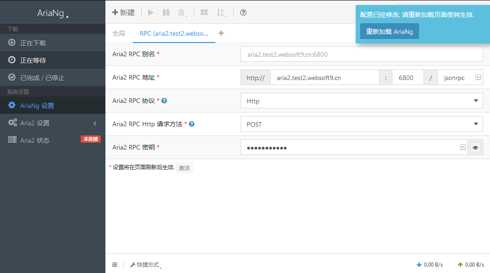This screenshot has height=273, width=490.
Task: Click the help question mark icon
Action: tap(243, 12)
